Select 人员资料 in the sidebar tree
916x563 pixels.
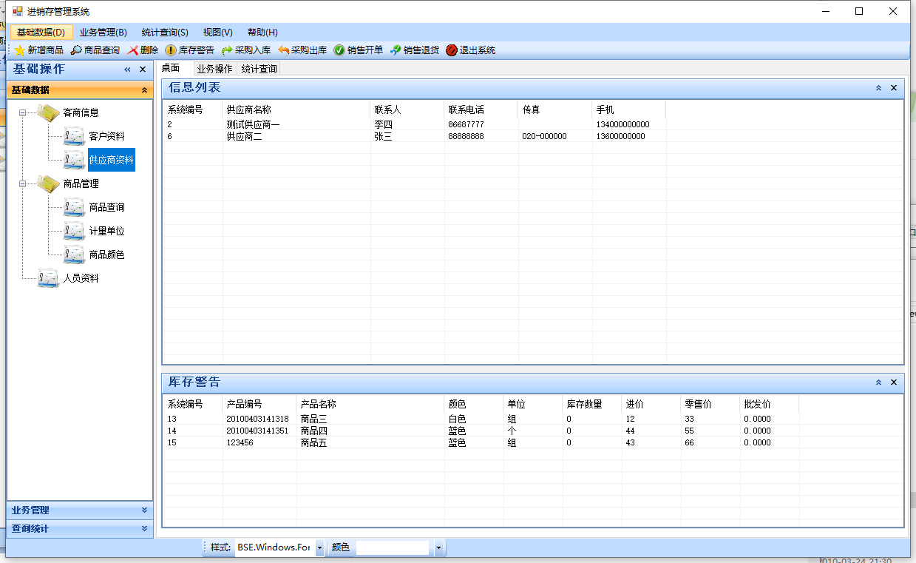point(81,279)
